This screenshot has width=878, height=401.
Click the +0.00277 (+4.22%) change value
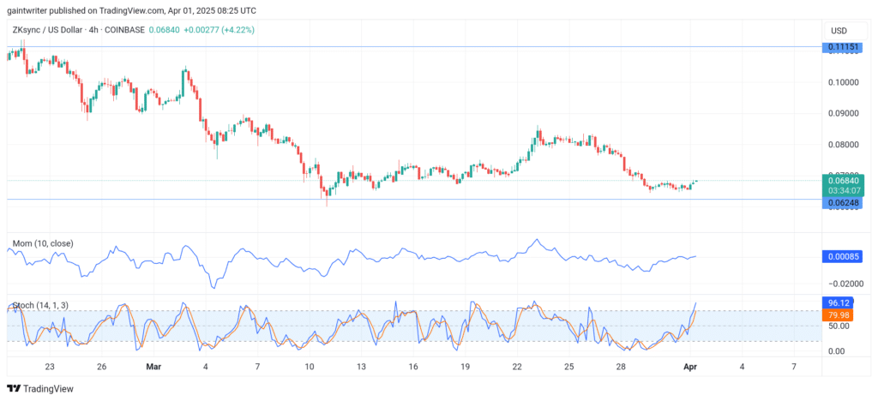pyautogui.click(x=219, y=30)
